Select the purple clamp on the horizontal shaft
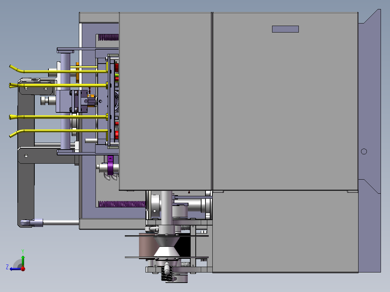 [110, 165]
